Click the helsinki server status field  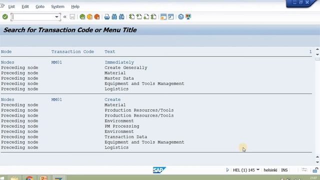[x=270, y=170]
